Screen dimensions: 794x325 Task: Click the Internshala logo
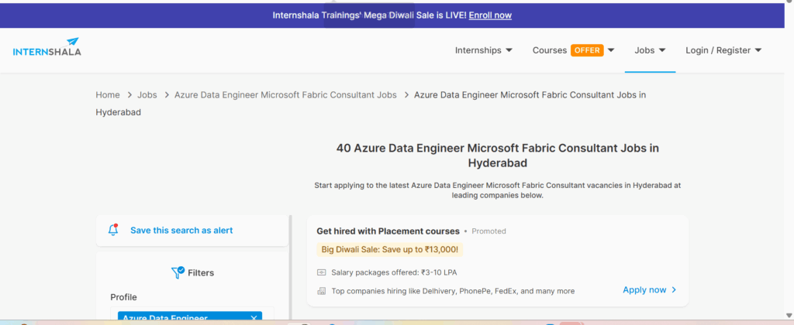pyautogui.click(x=47, y=47)
